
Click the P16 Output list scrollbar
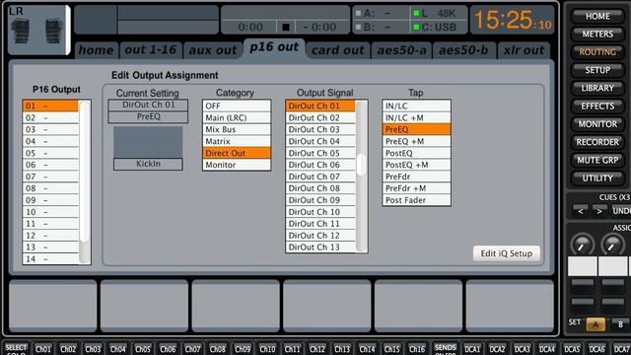(x=84, y=181)
